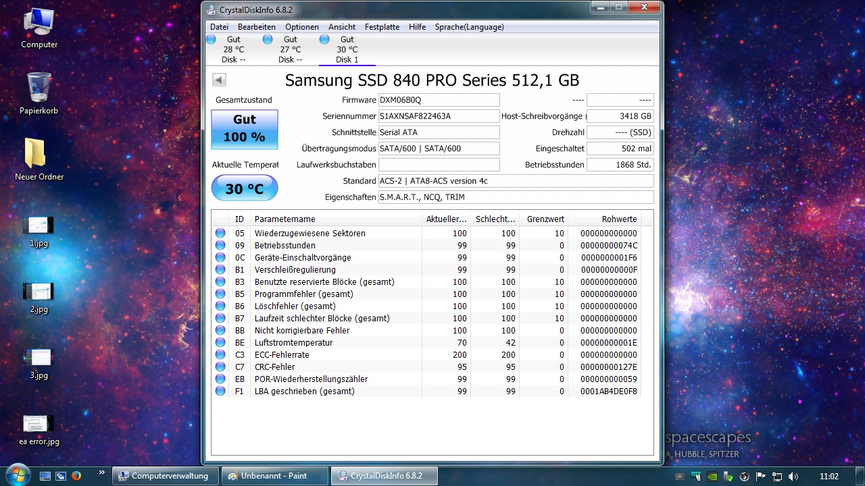
Task: Click the Übertragungsmodus SATA/600 field
Action: pos(439,148)
